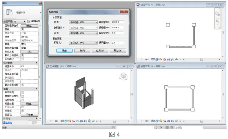Click detail level icon in F1 plan view bar
The width and height of the screenshot is (228, 139).
pyautogui.click(x=153, y=121)
